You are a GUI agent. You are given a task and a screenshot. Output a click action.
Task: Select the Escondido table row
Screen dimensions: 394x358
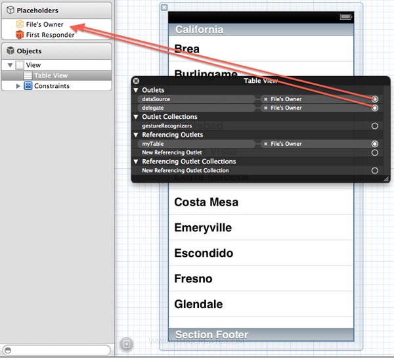coord(261,253)
